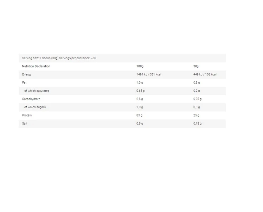Select the 0,75 g carbohydrate value
263x212 pixels.
197,99
